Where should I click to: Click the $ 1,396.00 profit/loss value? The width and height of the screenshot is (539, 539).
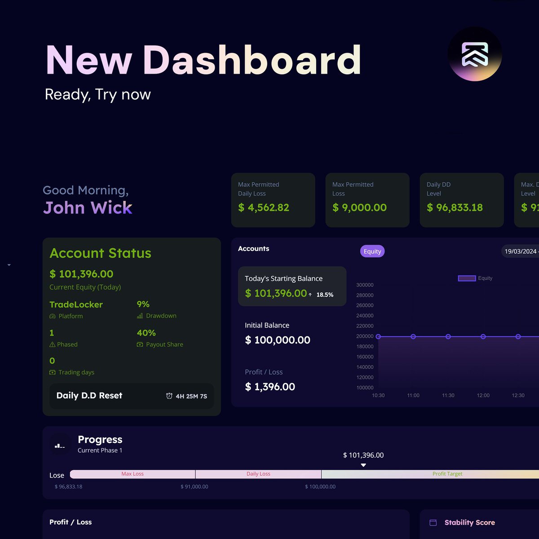click(x=270, y=387)
